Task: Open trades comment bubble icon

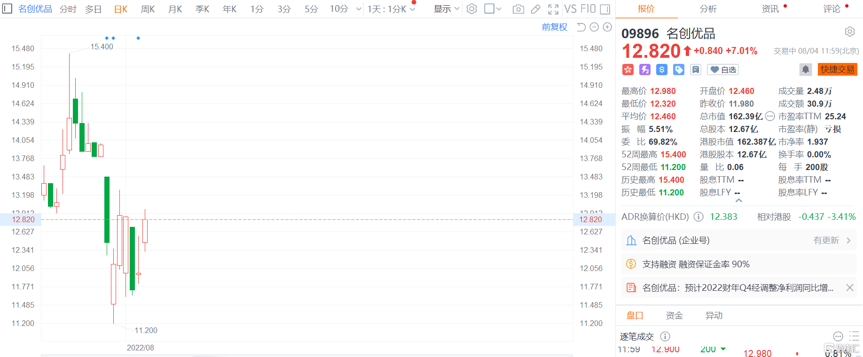Action: tap(838, 336)
